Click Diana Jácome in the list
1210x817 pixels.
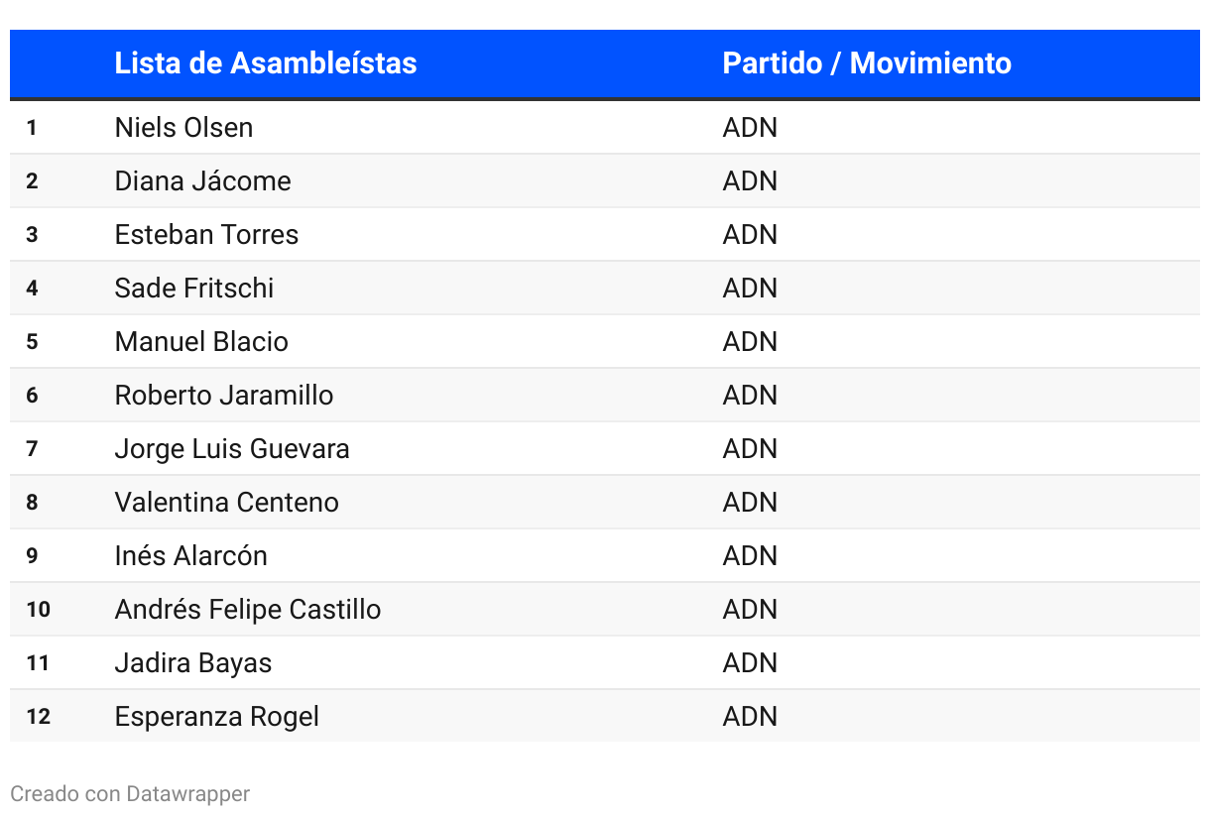[x=202, y=181]
